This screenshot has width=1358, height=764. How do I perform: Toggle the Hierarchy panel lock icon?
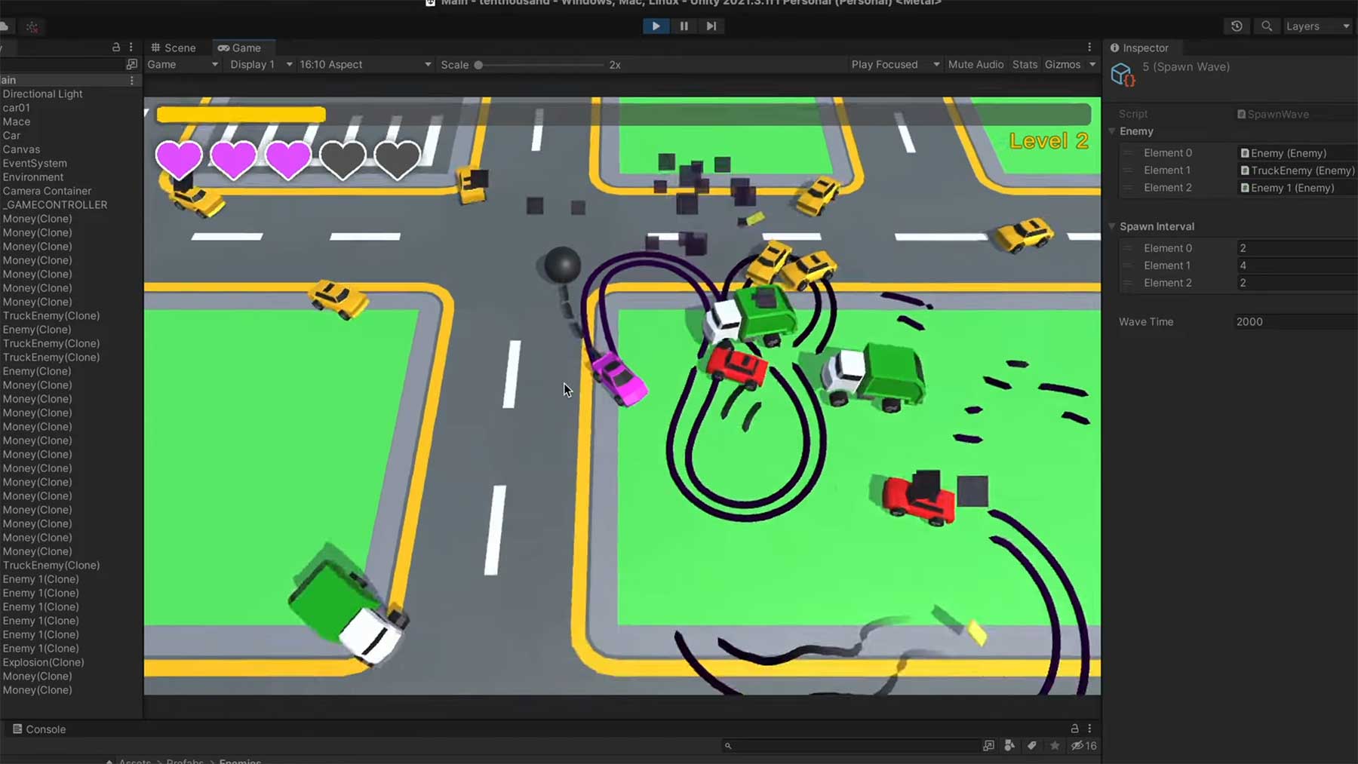click(115, 47)
